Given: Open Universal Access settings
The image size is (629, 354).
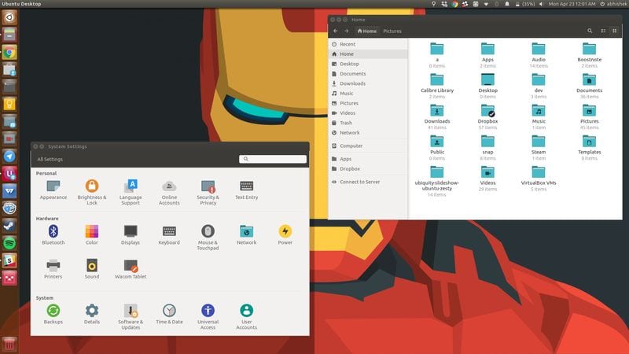Looking at the screenshot, I should point(208,317).
